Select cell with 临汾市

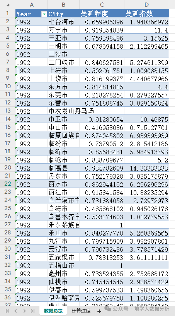(63, 144)
